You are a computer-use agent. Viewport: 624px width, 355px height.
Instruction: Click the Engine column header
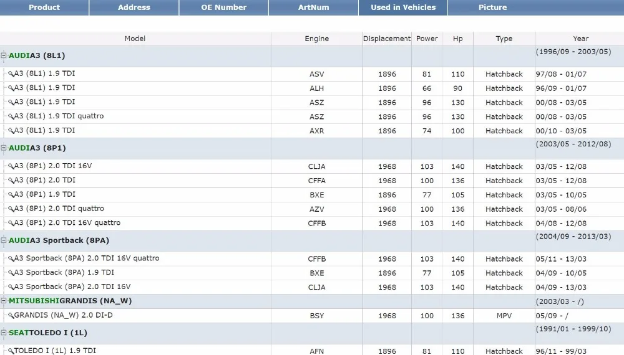pos(317,39)
